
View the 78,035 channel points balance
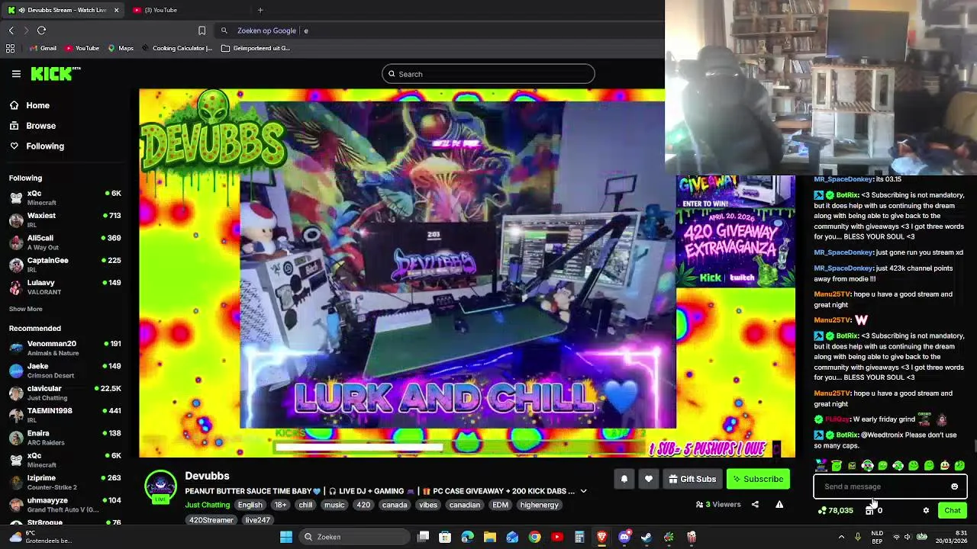coord(835,510)
